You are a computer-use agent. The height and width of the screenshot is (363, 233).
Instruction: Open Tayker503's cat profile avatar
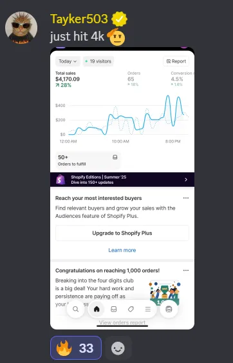[21, 28]
